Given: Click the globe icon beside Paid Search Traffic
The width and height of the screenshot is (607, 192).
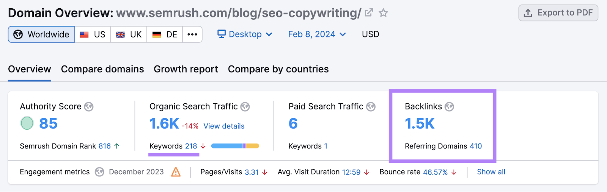Looking at the screenshot, I should 371,107.
